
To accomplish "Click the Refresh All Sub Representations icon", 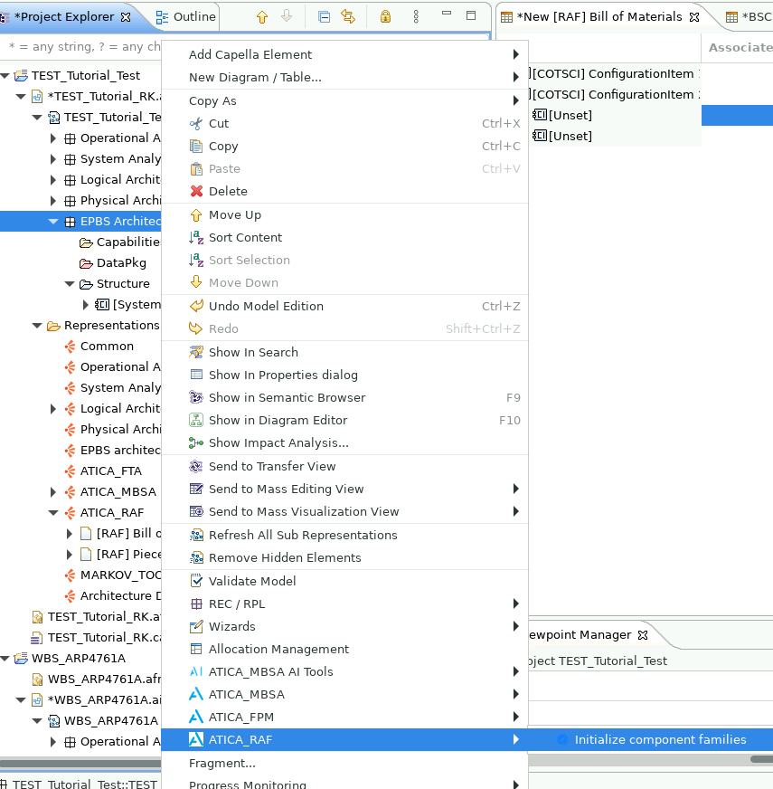I will click(x=196, y=536).
